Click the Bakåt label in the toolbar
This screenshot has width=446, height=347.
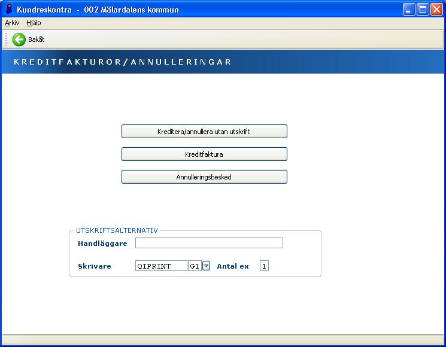pyautogui.click(x=36, y=39)
